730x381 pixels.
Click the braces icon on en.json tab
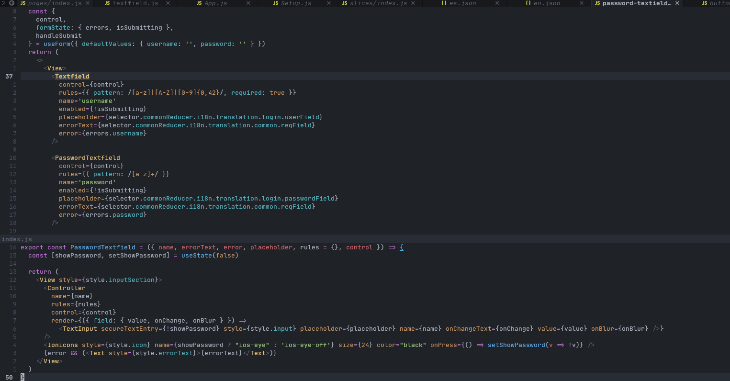(x=528, y=3)
